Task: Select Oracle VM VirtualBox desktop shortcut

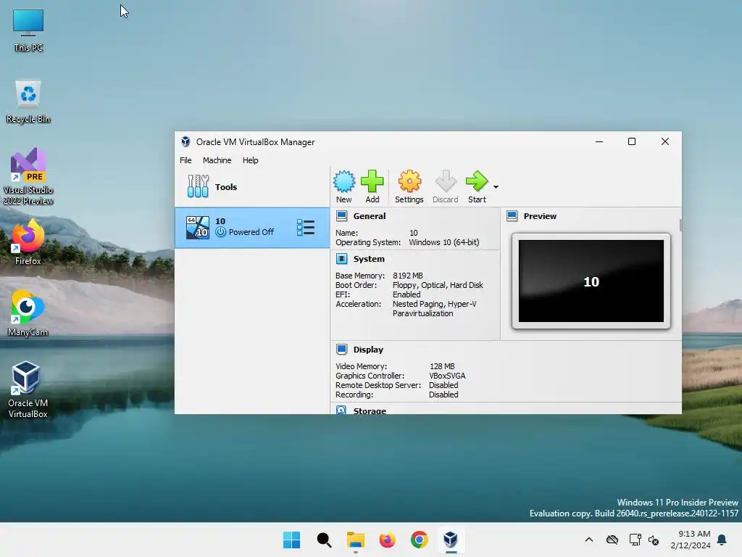Action: (x=28, y=389)
